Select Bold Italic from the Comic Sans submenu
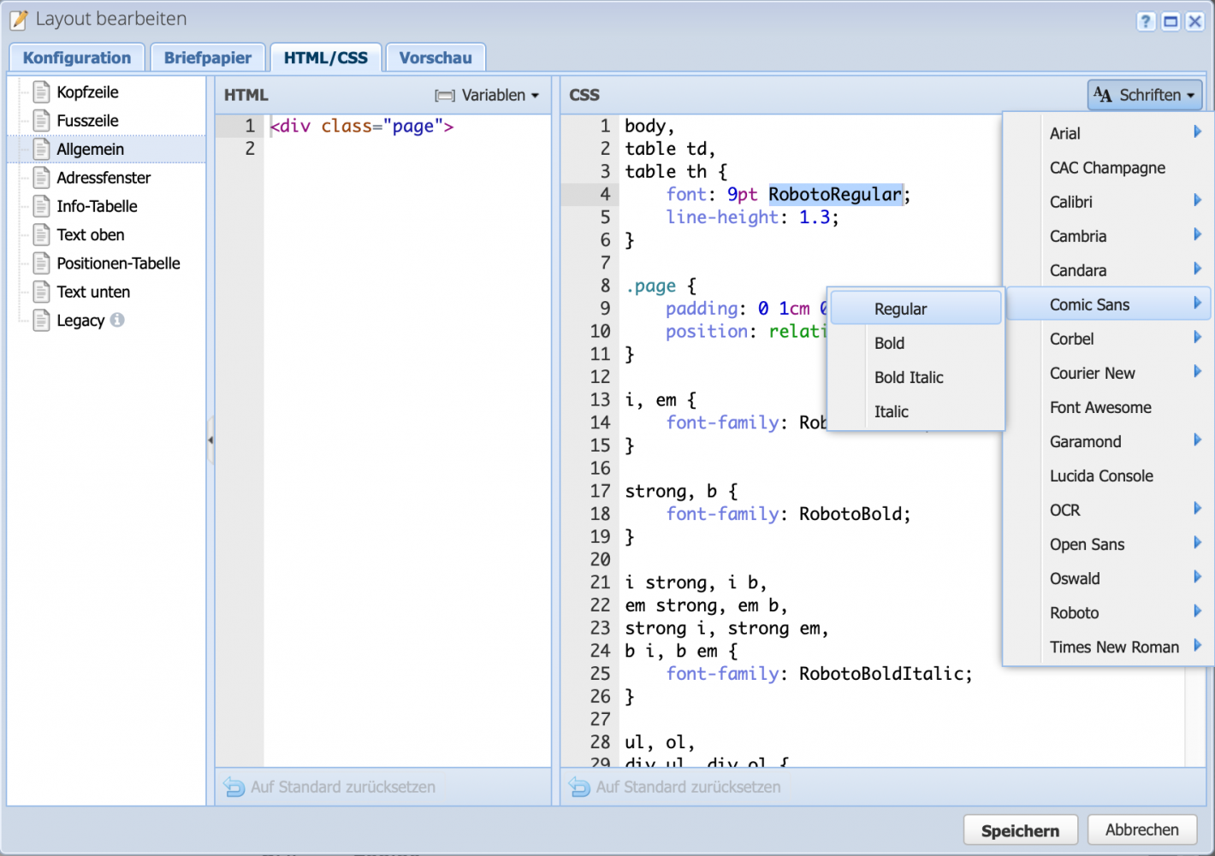The width and height of the screenshot is (1215, 856). 909,377
